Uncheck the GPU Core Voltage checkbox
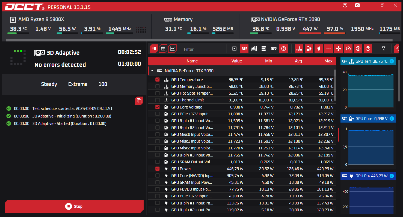Image resolution: width=403 pixels, height=217 pixels. point(157,107)
